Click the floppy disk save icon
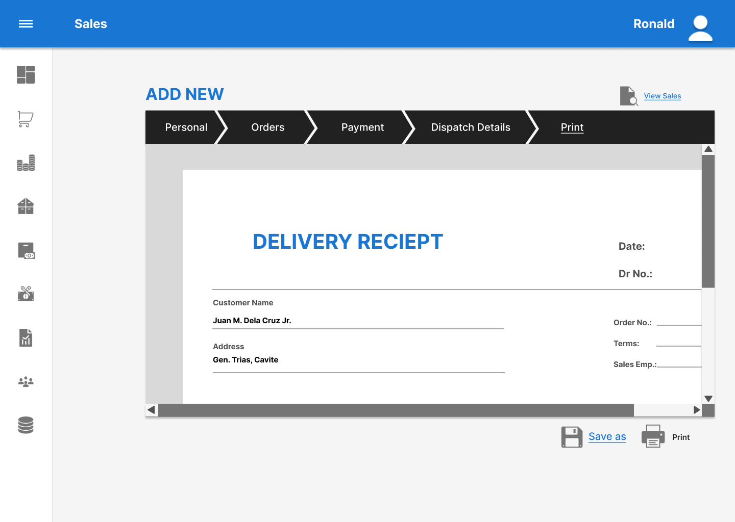Image resolution: width=735 pixels, height=522 pixels. [x=572, y=437]
